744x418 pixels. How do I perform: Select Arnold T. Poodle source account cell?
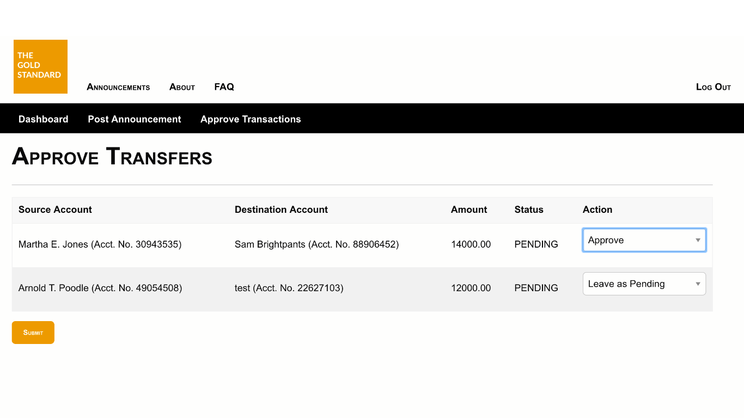point(100,288)
